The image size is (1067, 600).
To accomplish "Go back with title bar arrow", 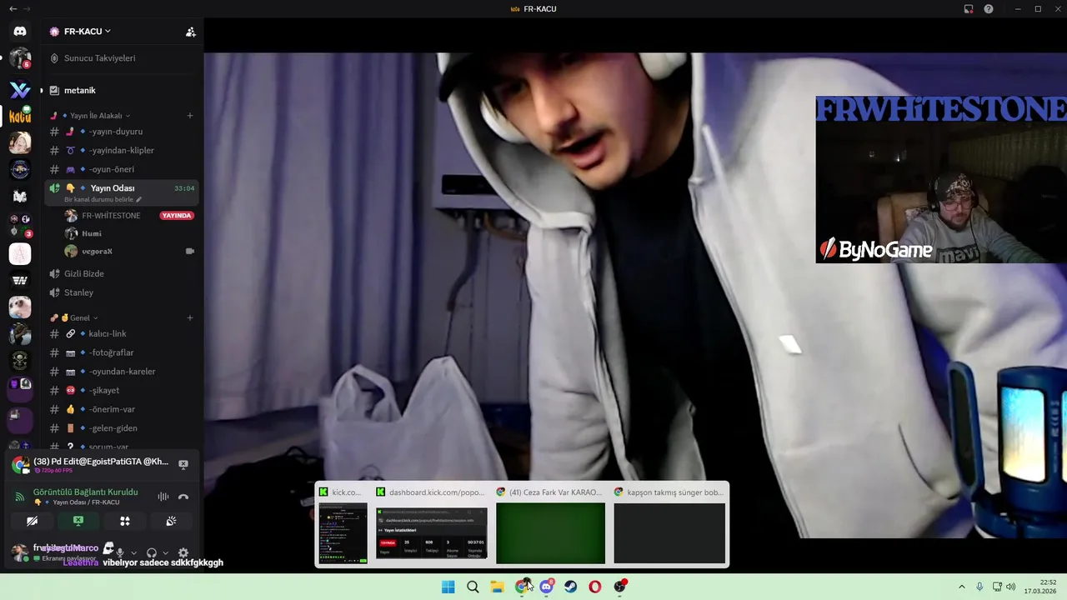I will click(x=13, y=8).
